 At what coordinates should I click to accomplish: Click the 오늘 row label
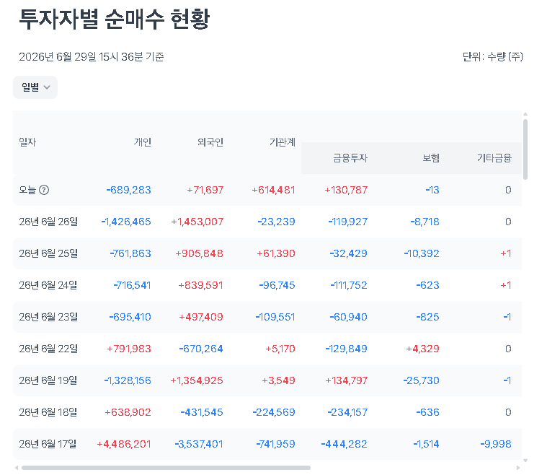[x=27, y=190]
